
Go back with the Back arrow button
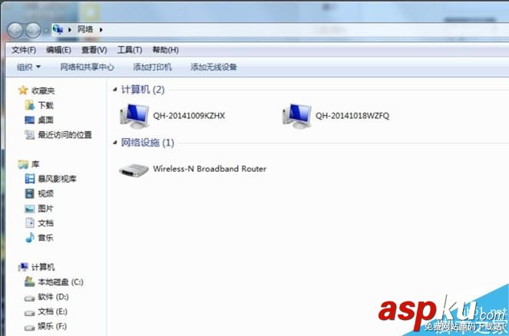15,31
